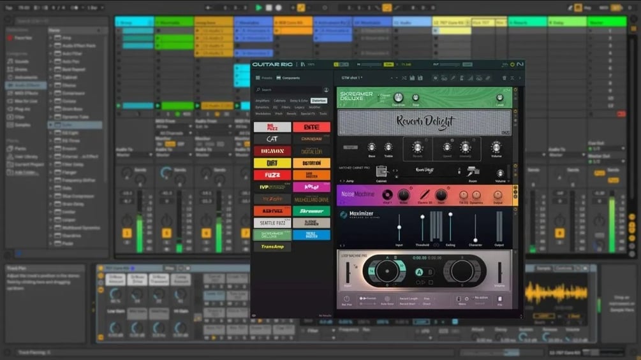Expand the Maximizer using its bottom-left arrows
Screen dimensions: 641x360
(x=342, y=245)
